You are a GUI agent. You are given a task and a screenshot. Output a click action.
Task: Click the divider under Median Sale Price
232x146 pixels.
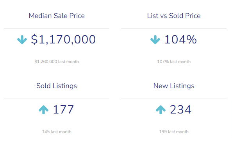57,29
